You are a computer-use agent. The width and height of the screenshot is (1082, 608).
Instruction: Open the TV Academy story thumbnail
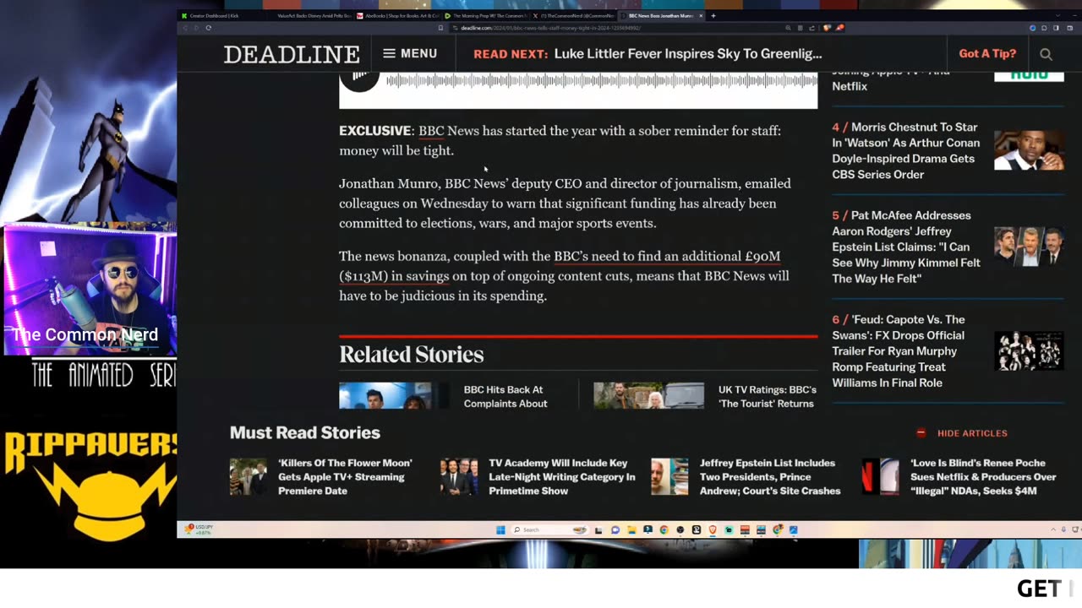459,476
